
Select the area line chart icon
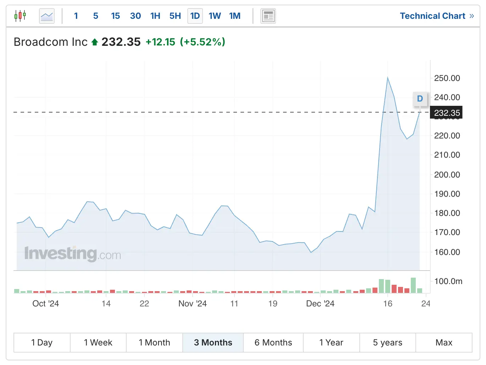click(x=47, y=16)
